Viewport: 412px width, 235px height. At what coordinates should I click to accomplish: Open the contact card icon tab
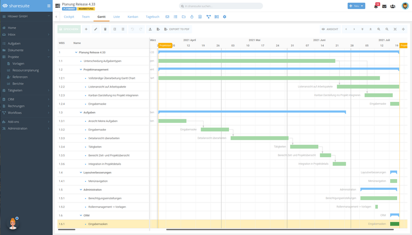[200, 17]
